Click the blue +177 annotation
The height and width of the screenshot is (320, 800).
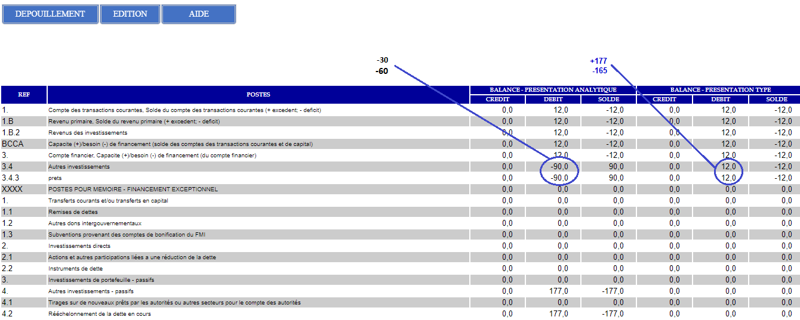tap(598, 61)
